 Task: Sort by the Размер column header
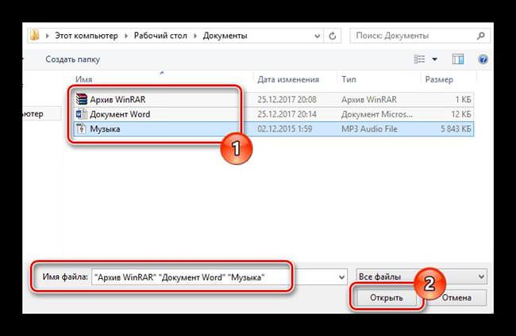click(x=439, y=79)
